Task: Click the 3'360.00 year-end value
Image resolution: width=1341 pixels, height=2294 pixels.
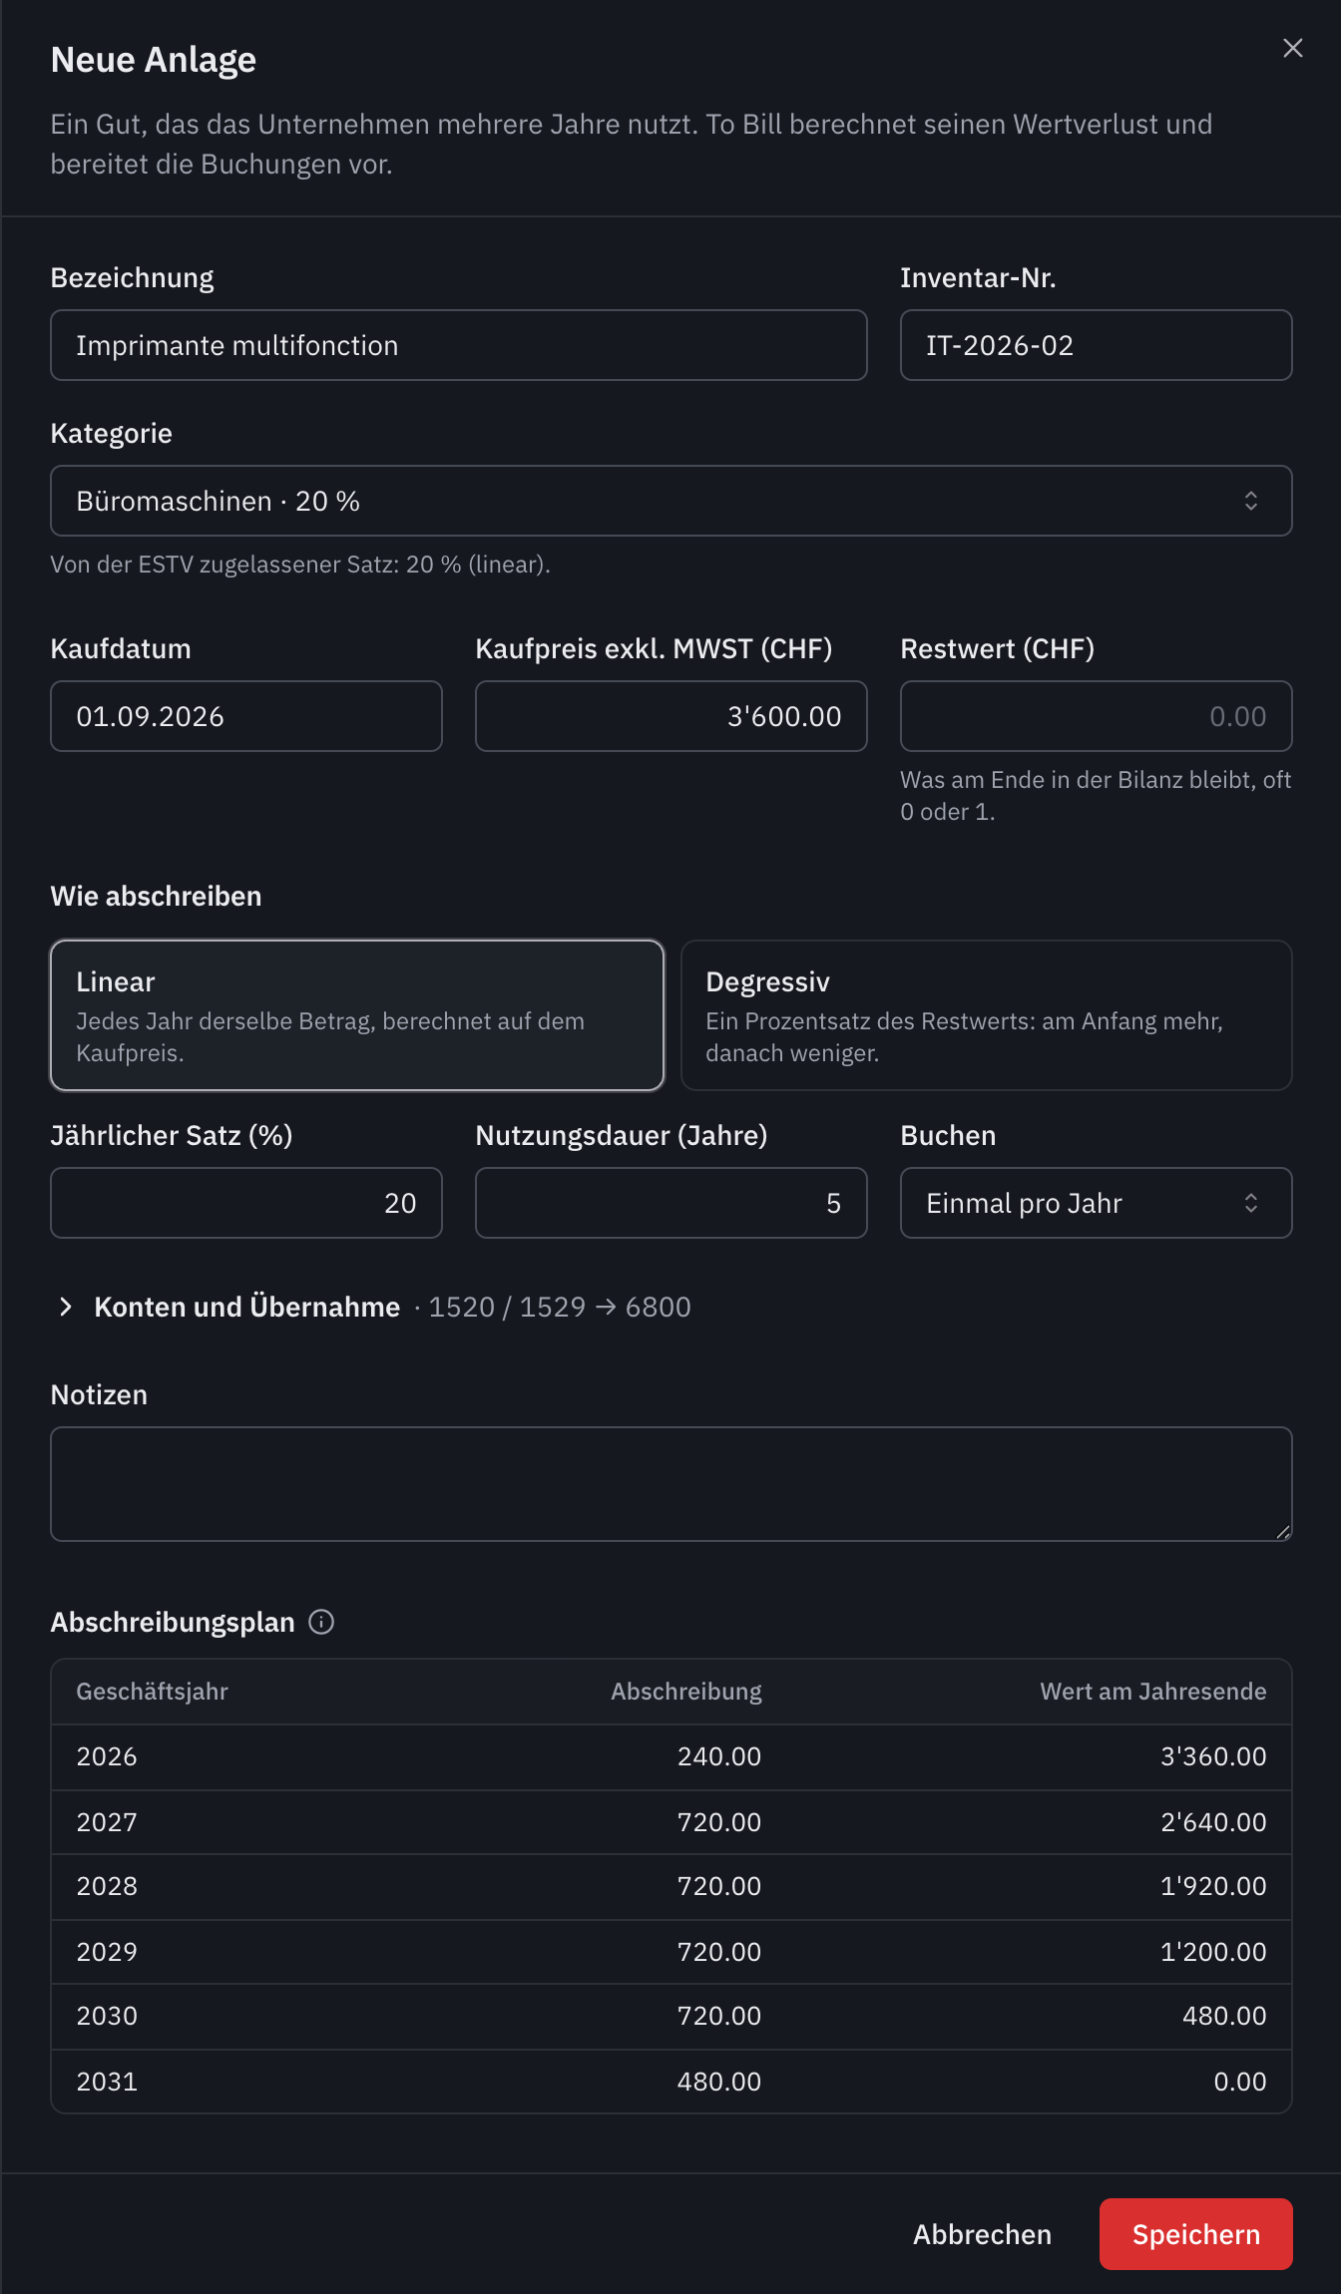Action: [x=1213, y=1756]
